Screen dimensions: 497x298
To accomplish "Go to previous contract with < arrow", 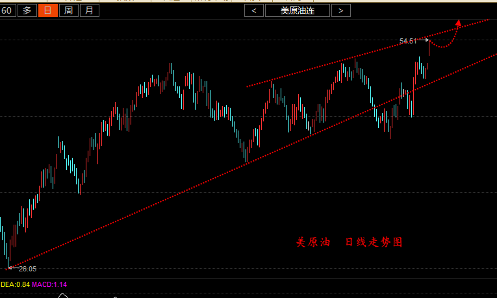I will 254,10.
